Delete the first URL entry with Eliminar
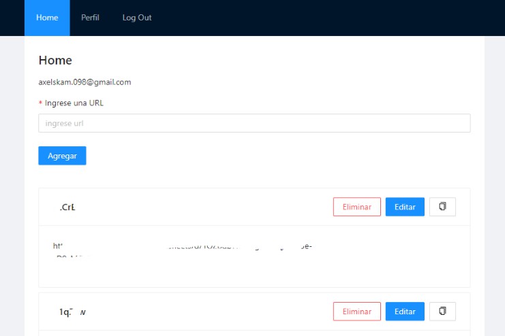The height and width of the screenshot is (336, 505). [357, 207]
